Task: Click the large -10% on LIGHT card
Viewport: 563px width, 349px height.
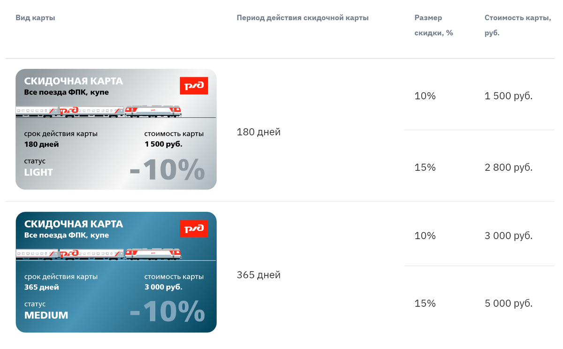Action: click(167, 169)
